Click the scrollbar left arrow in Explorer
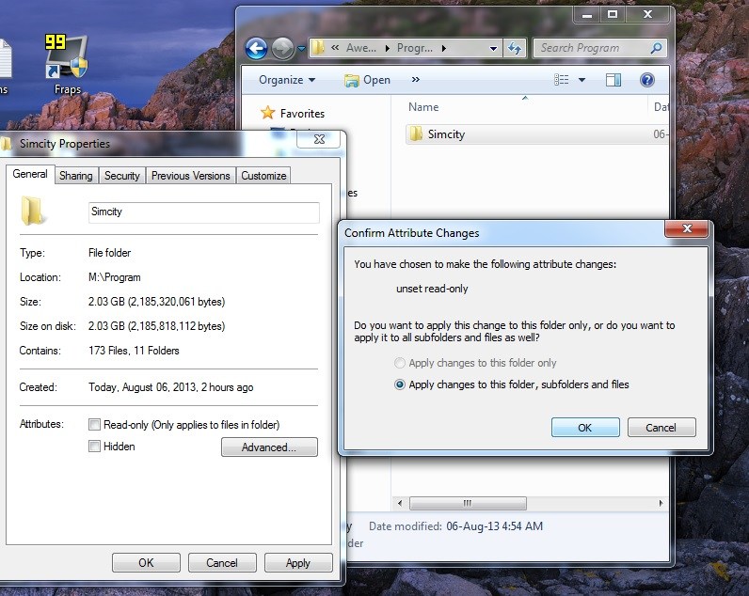Image resolution: width=749 pixels, height=596 pixels. (x=400, y=503)
